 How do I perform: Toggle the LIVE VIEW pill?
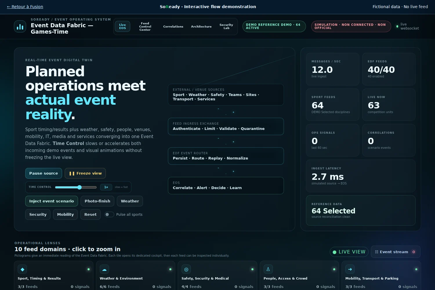click(349, 252)
